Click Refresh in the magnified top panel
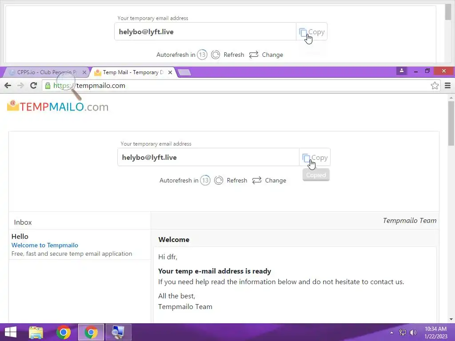 (228, 55)
